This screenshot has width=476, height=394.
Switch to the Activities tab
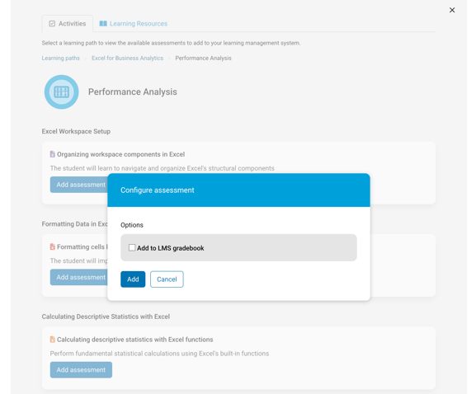tap(68, 24)
